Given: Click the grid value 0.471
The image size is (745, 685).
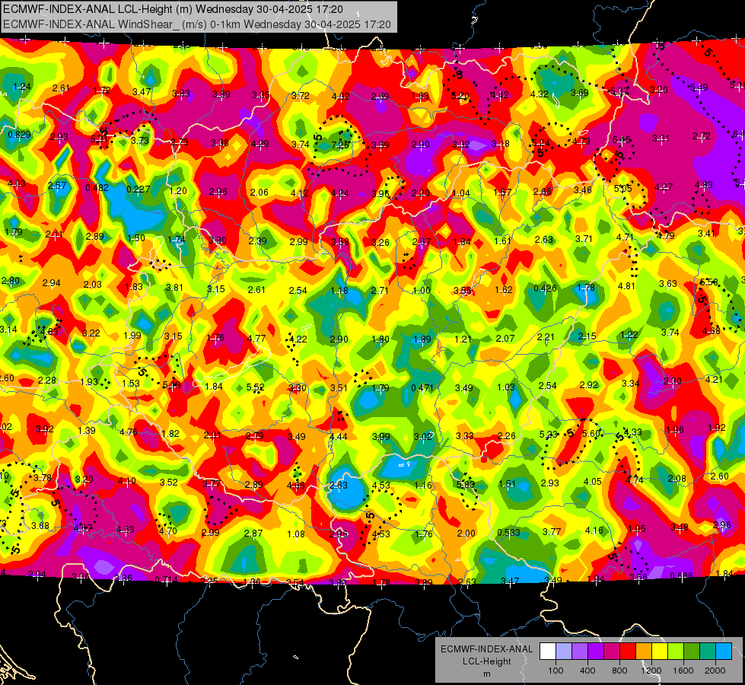Looking at the screenshot, I should pos(422,387).
